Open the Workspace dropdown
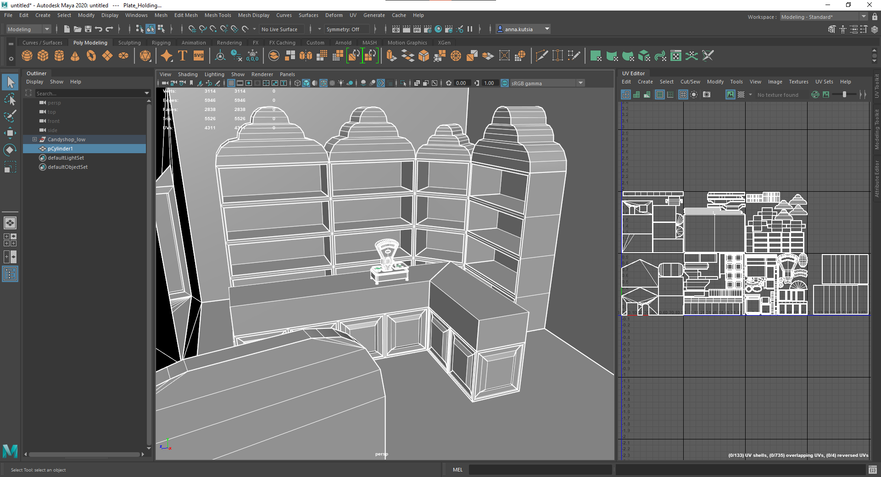Screen dimensions: 881x477 point(824,17)
